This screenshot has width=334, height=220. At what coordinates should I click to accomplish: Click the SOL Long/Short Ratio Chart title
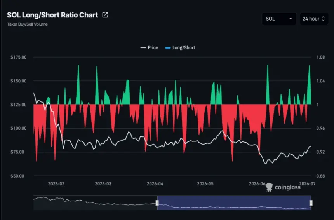pyautogui.click(x=52, y=15)
